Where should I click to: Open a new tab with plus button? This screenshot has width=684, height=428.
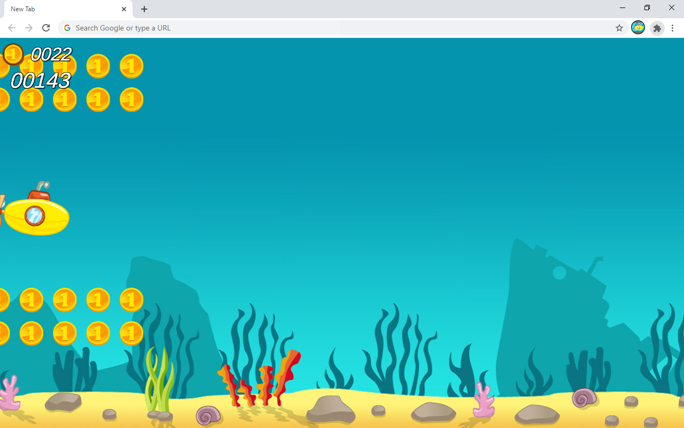coord(144,9)
